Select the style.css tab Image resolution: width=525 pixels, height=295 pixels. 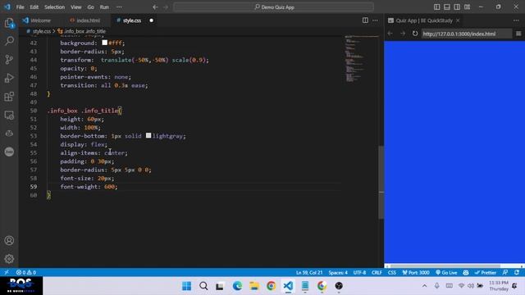point(132,20)
